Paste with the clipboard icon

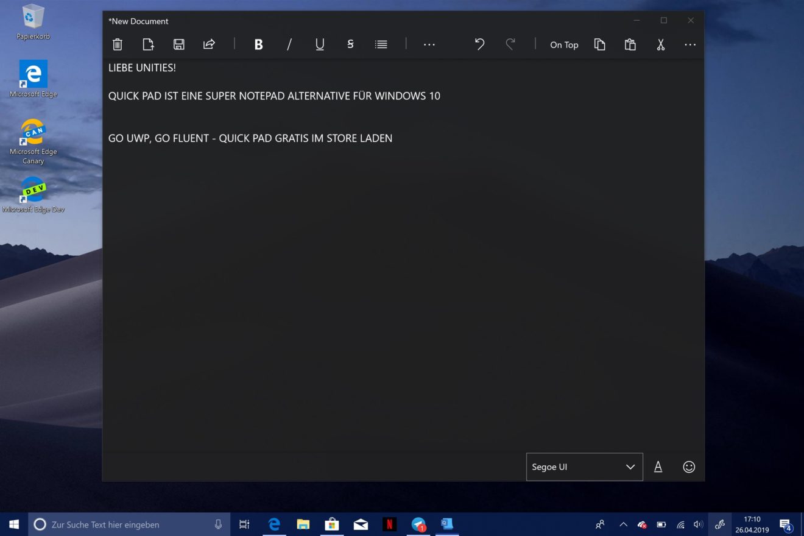[630, 44]
